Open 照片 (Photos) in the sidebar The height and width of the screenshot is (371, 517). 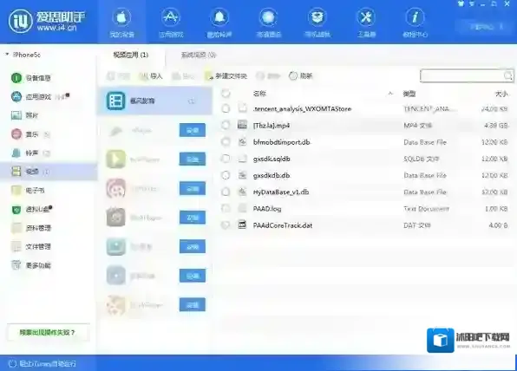(x=25, y=115)
